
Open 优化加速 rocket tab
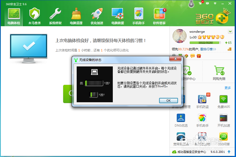pos(97,16)
